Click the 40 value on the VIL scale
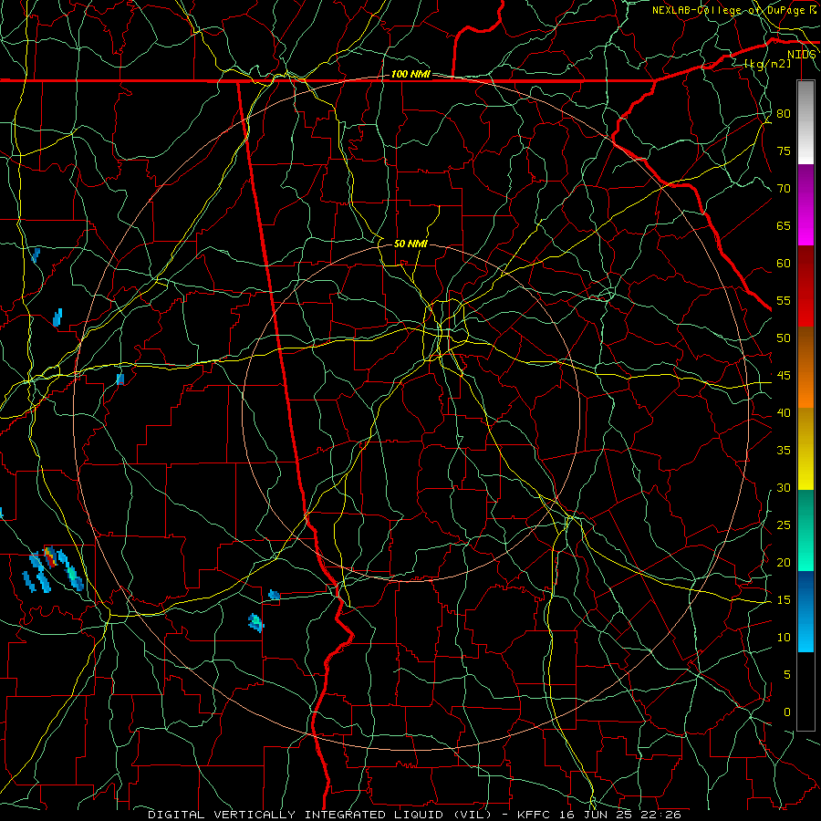Screen dimensions: 821x821 point(784,413)
